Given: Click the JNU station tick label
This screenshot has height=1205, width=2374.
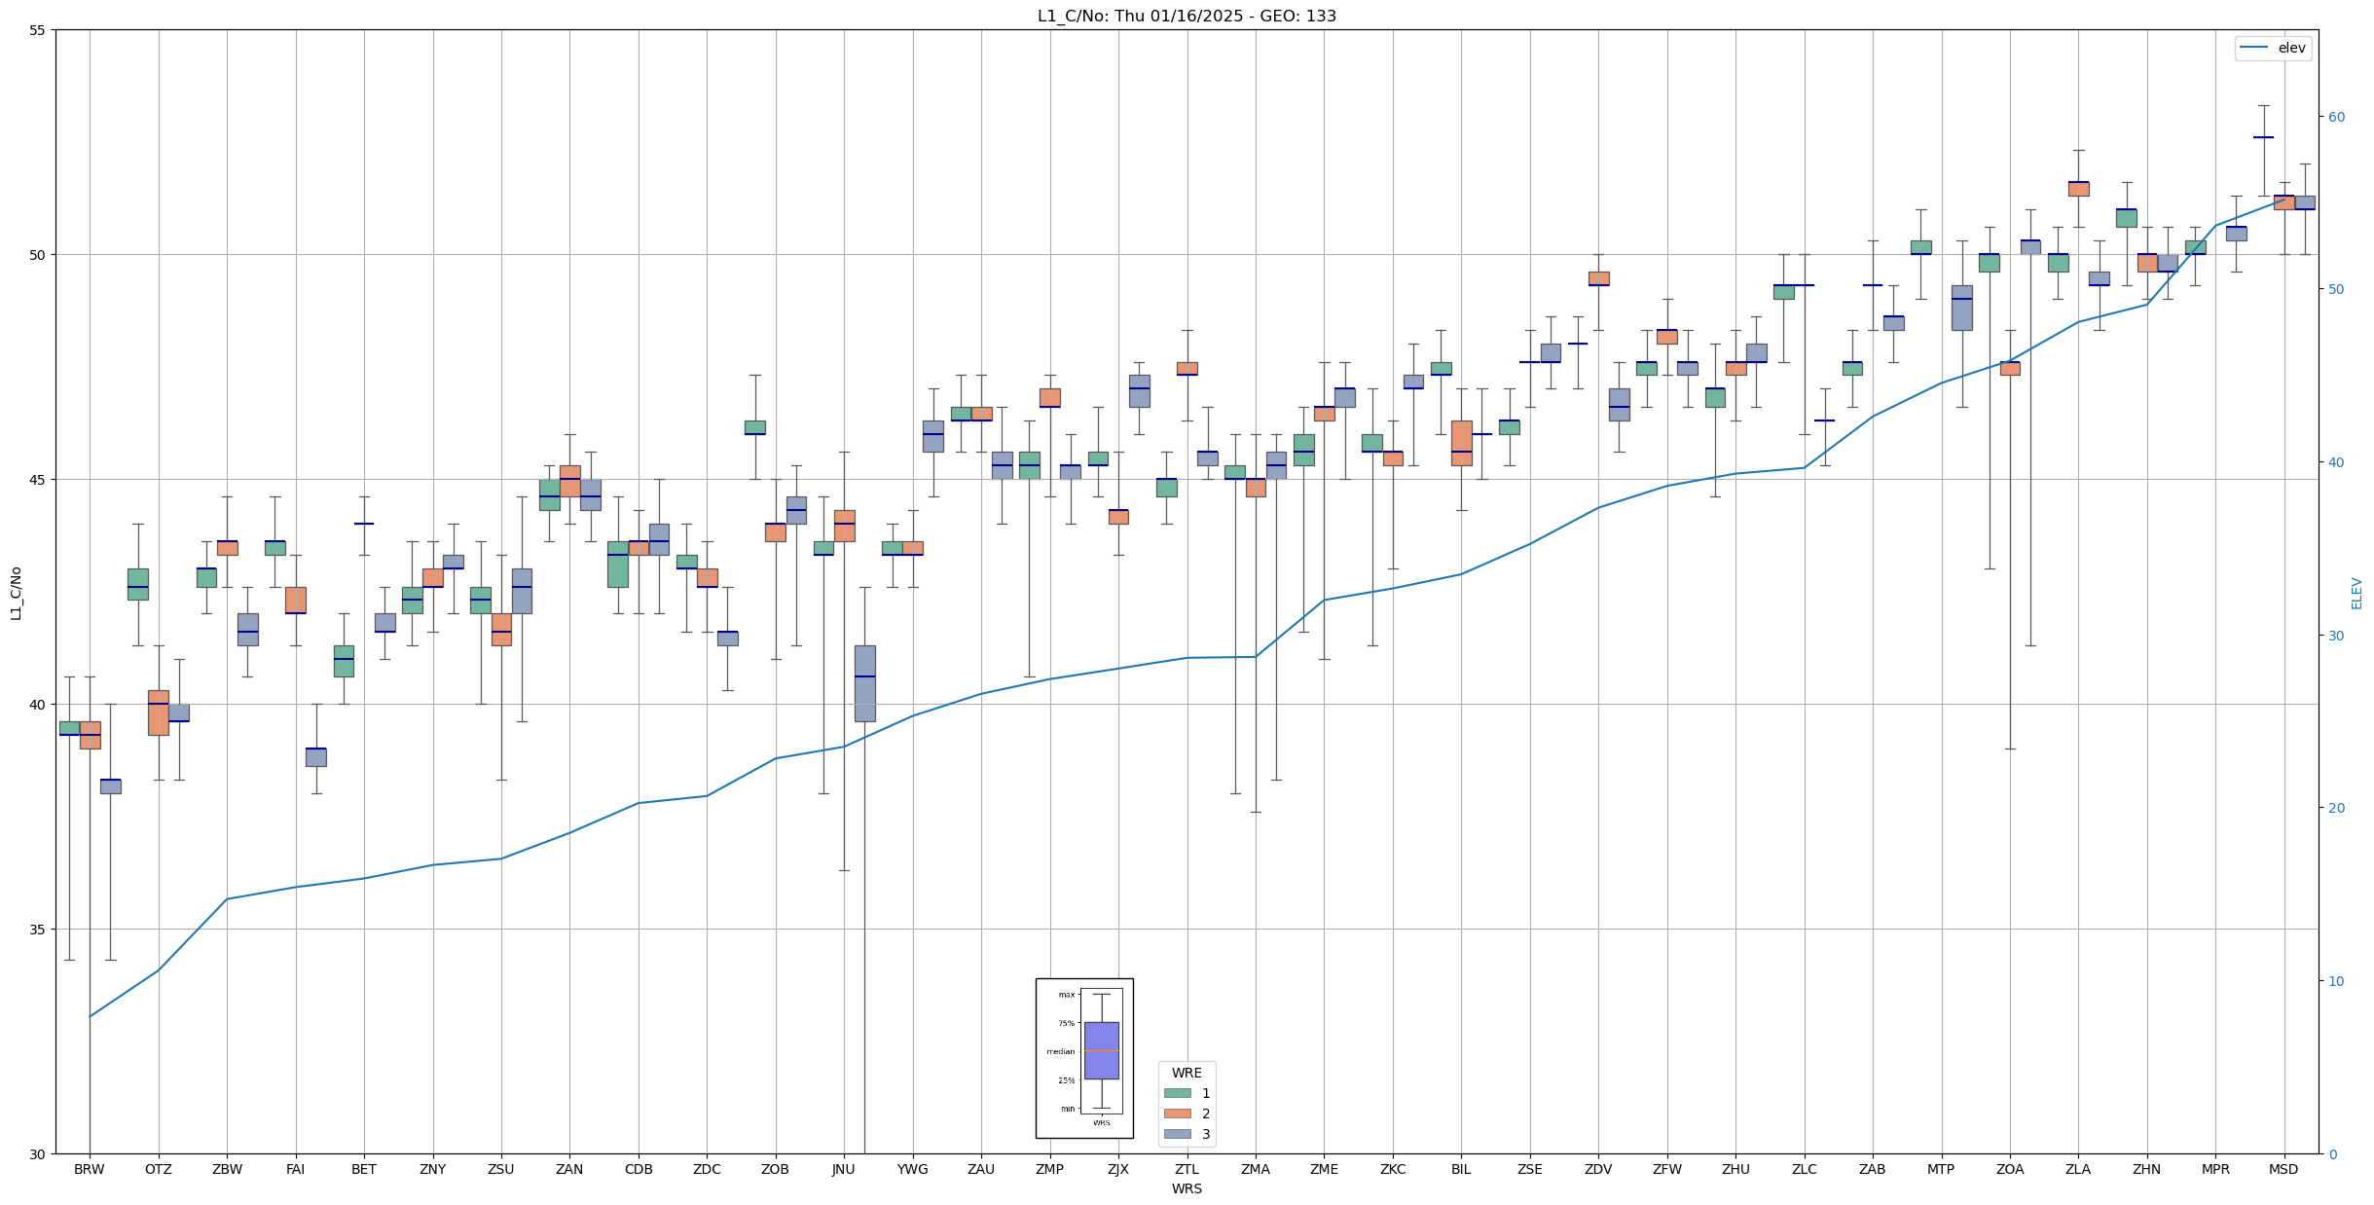Looking at the screenshot, I should point(844,1169).
